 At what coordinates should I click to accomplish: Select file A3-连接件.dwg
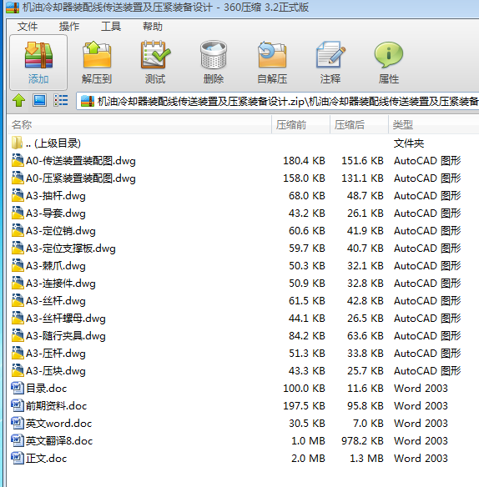(61, 284)
